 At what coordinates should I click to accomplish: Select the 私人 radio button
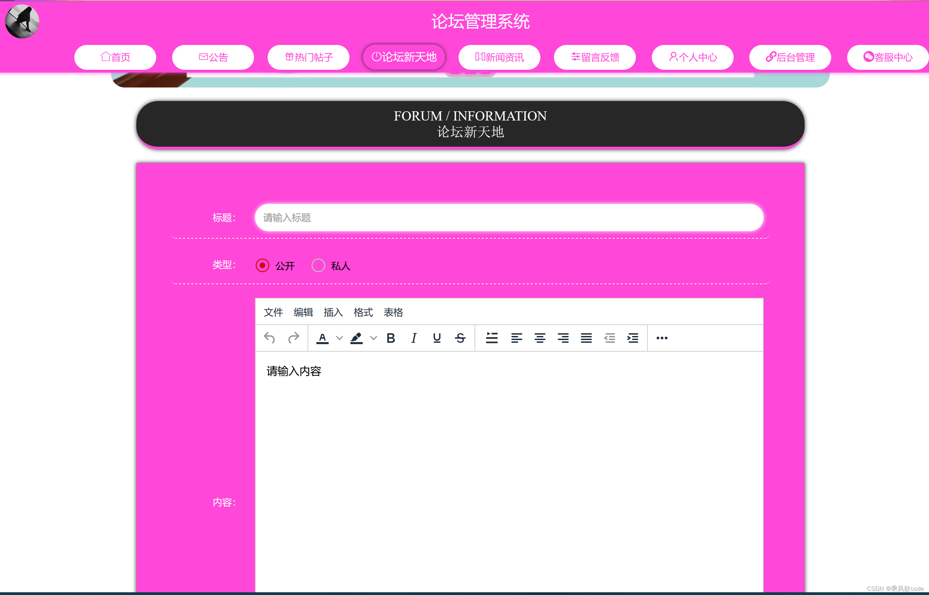point(318,266)
